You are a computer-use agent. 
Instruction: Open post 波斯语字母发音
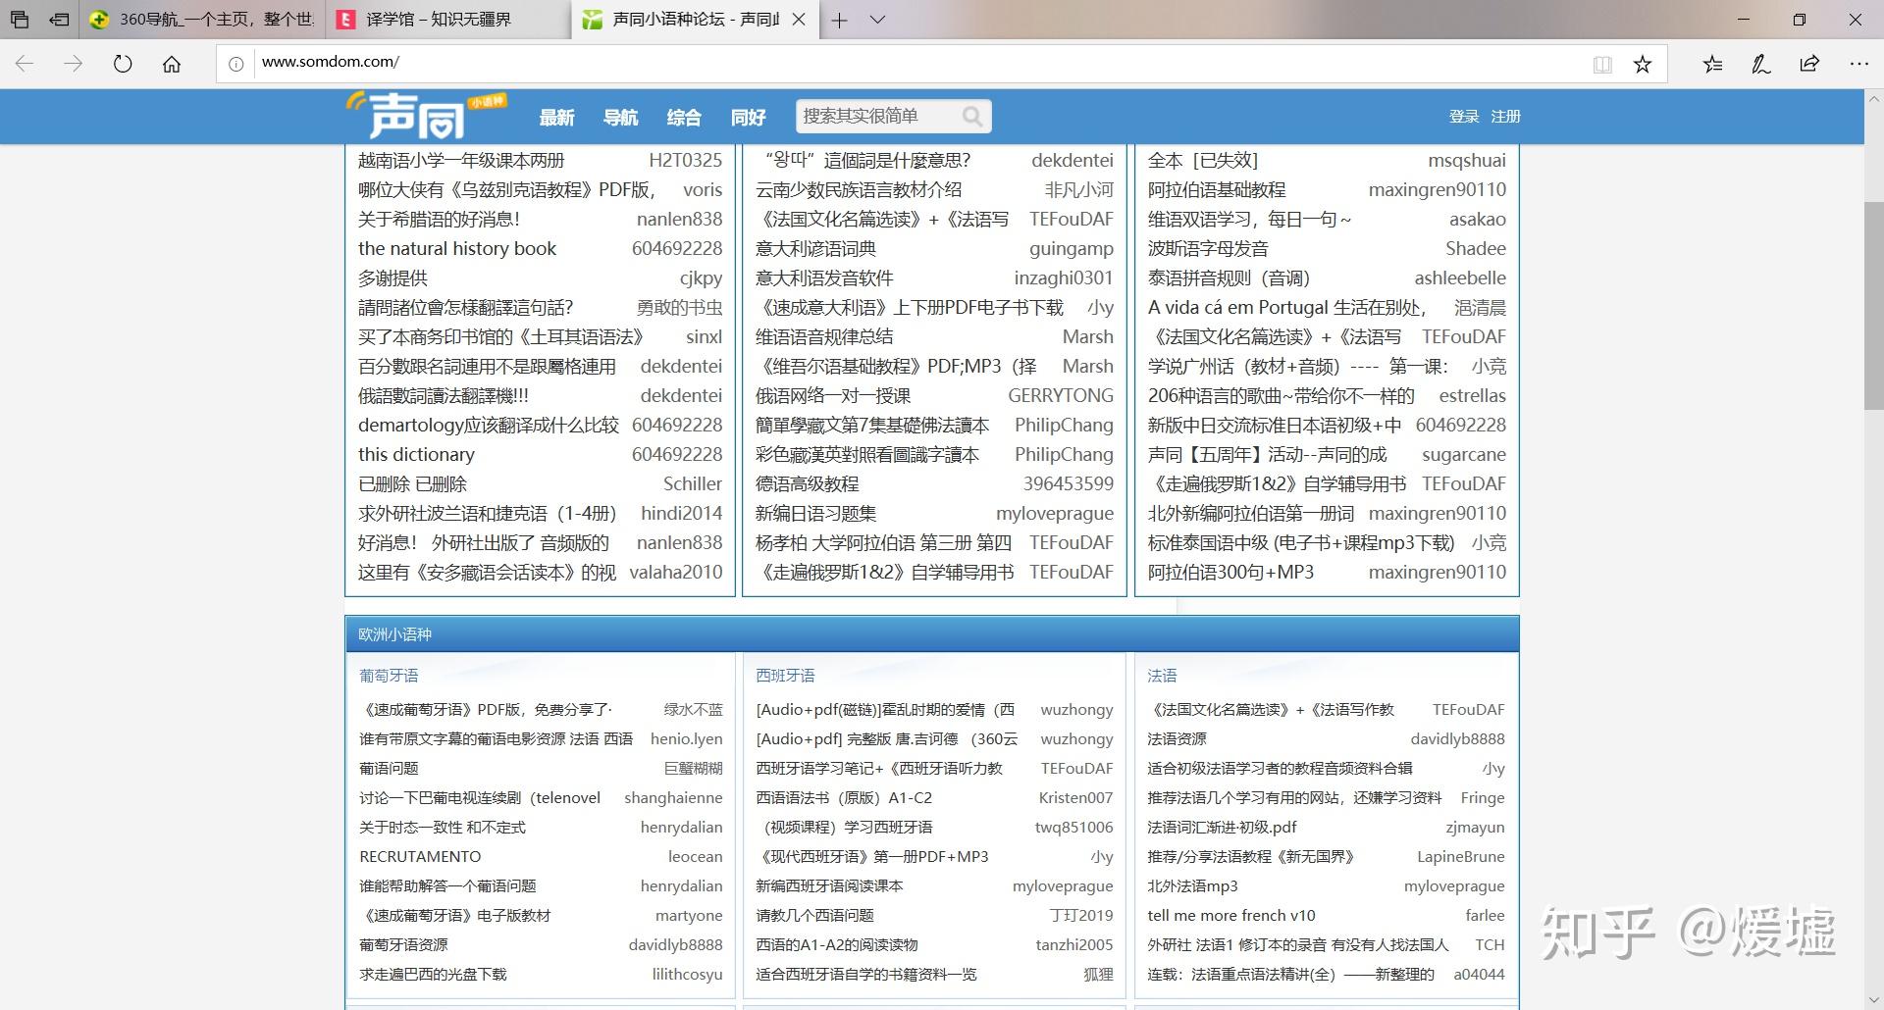click(1208, 248)
